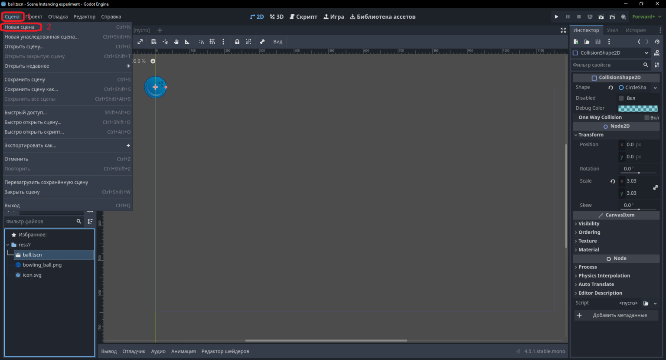Toggle Scale ratio lock link
The height and width of the screenshot is (360, 666).
pos(656,187)
